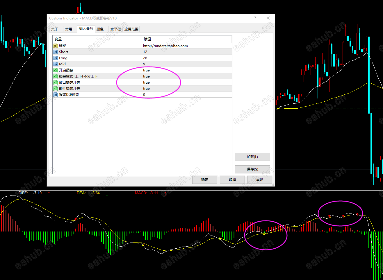
Task: Select the 窗口提醒开关 true value cell
Action: [x=187, y=82]
